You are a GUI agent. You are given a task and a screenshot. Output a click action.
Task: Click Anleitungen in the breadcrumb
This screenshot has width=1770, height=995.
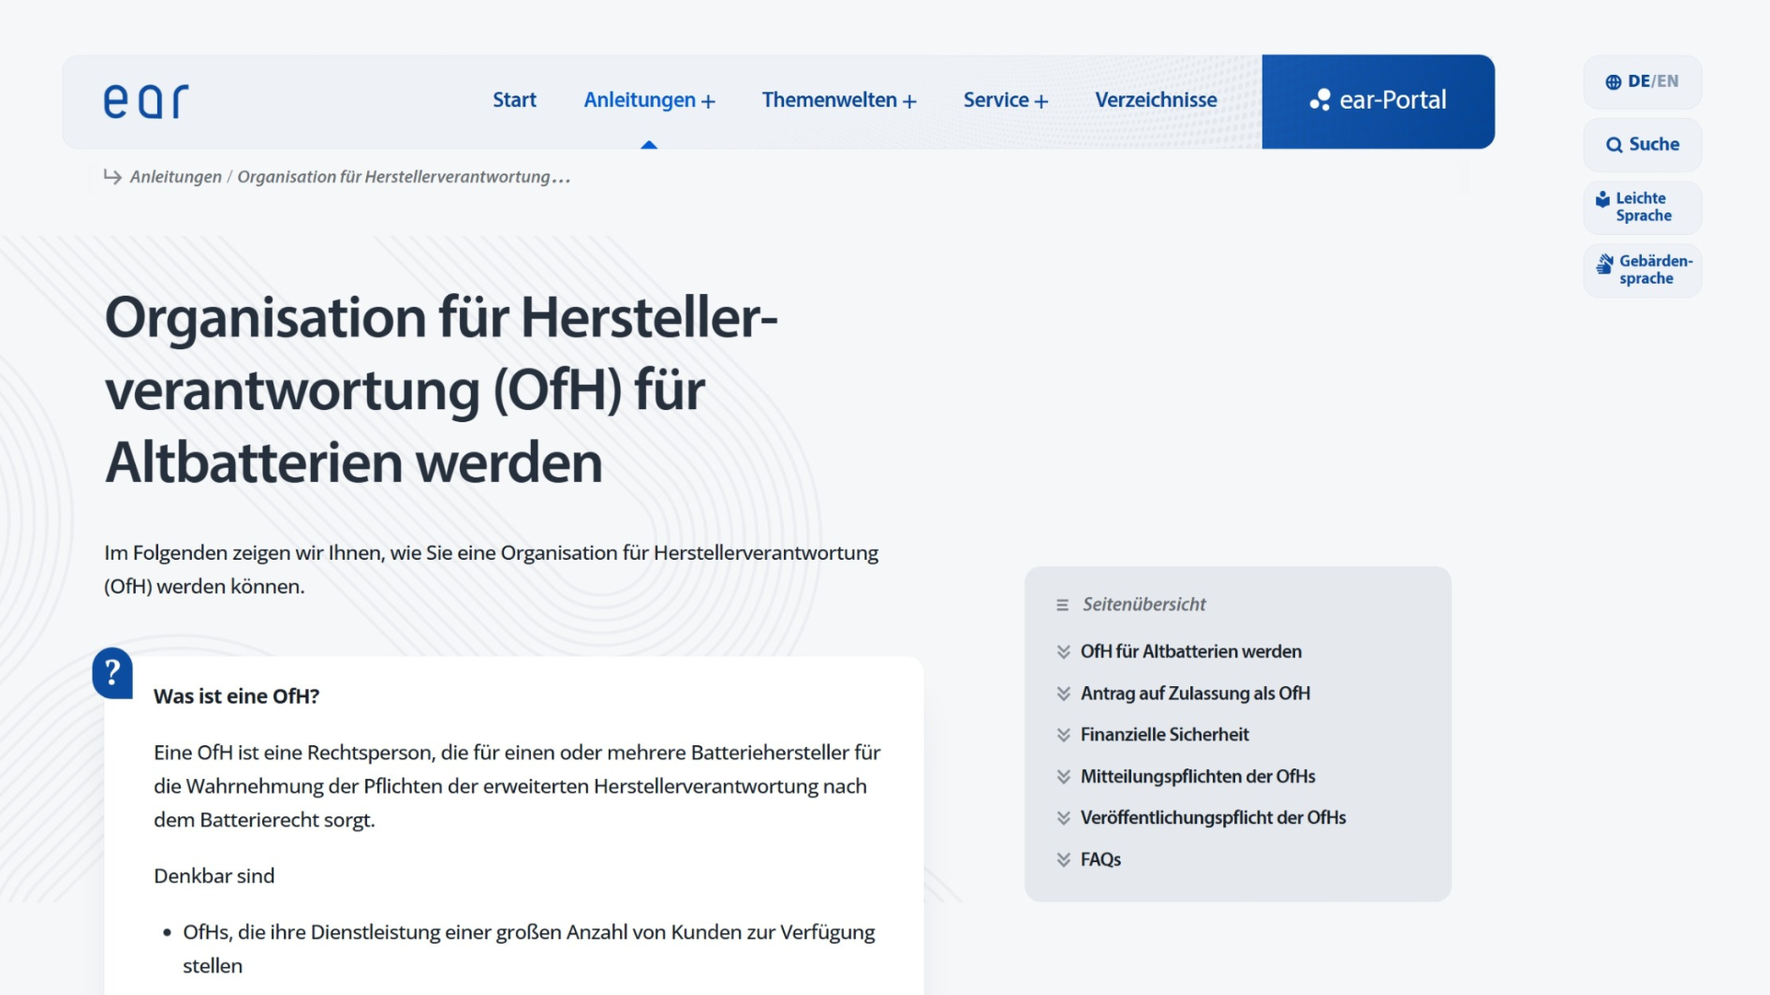175,177
